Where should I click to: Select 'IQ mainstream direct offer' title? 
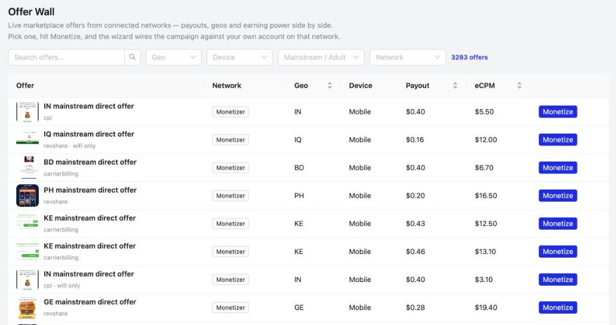89,134
